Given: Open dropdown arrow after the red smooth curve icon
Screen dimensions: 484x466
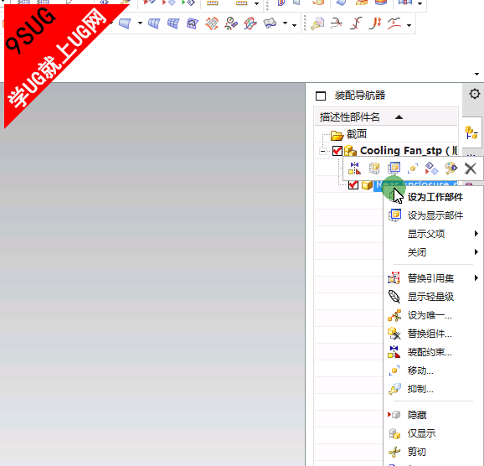Looking at the screenshot, I should point(409,25).
